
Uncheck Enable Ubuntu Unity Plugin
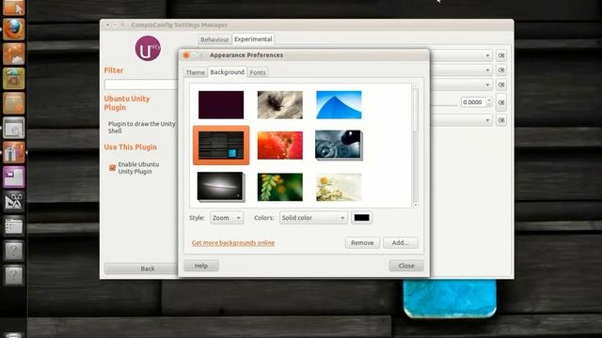(113, 168)
